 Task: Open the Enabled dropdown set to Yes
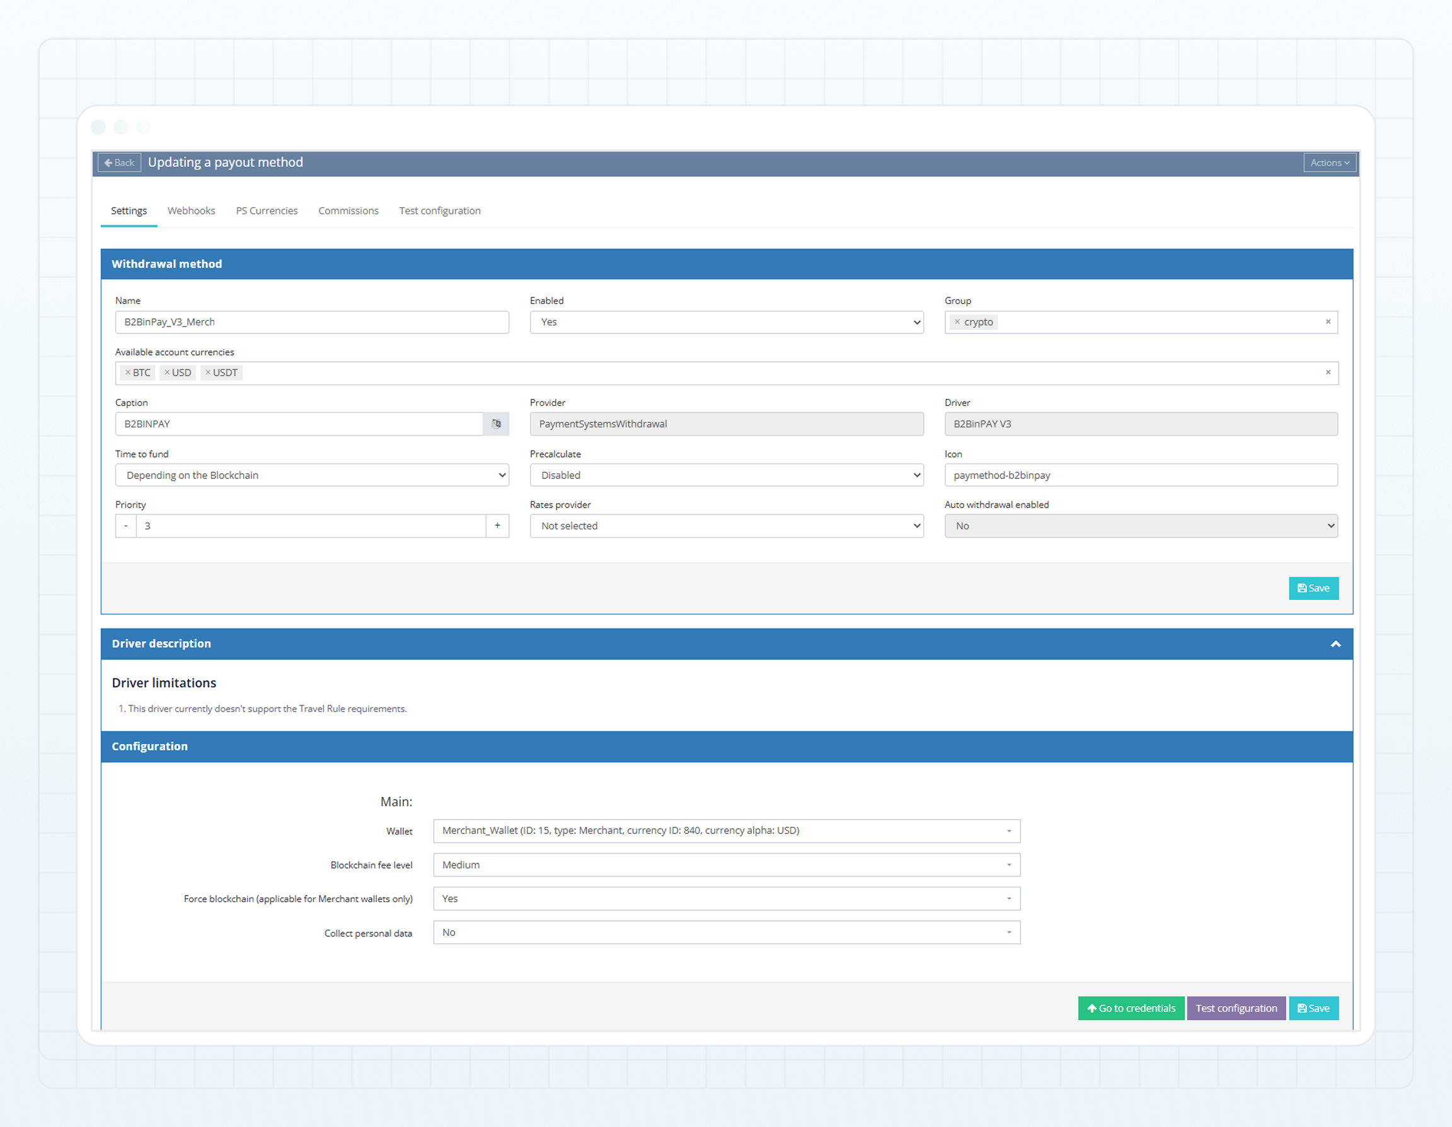click(x=726, y=323)
